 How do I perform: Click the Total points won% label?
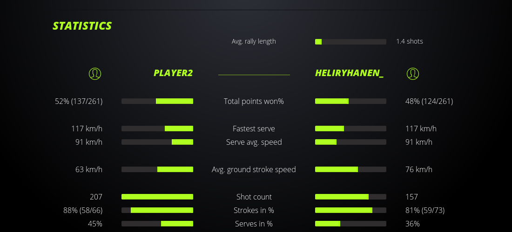point(254,101)
